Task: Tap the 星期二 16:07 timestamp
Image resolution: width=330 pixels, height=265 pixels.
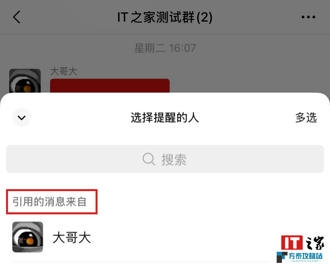Action: tap(165, 48)
